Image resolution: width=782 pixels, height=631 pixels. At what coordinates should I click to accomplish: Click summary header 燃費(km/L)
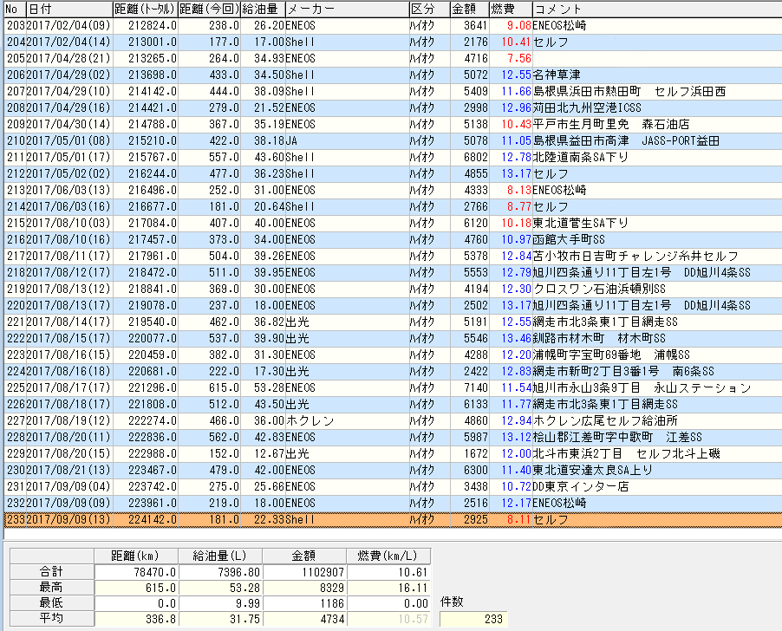pyautogui.click(x=388, y=556)
